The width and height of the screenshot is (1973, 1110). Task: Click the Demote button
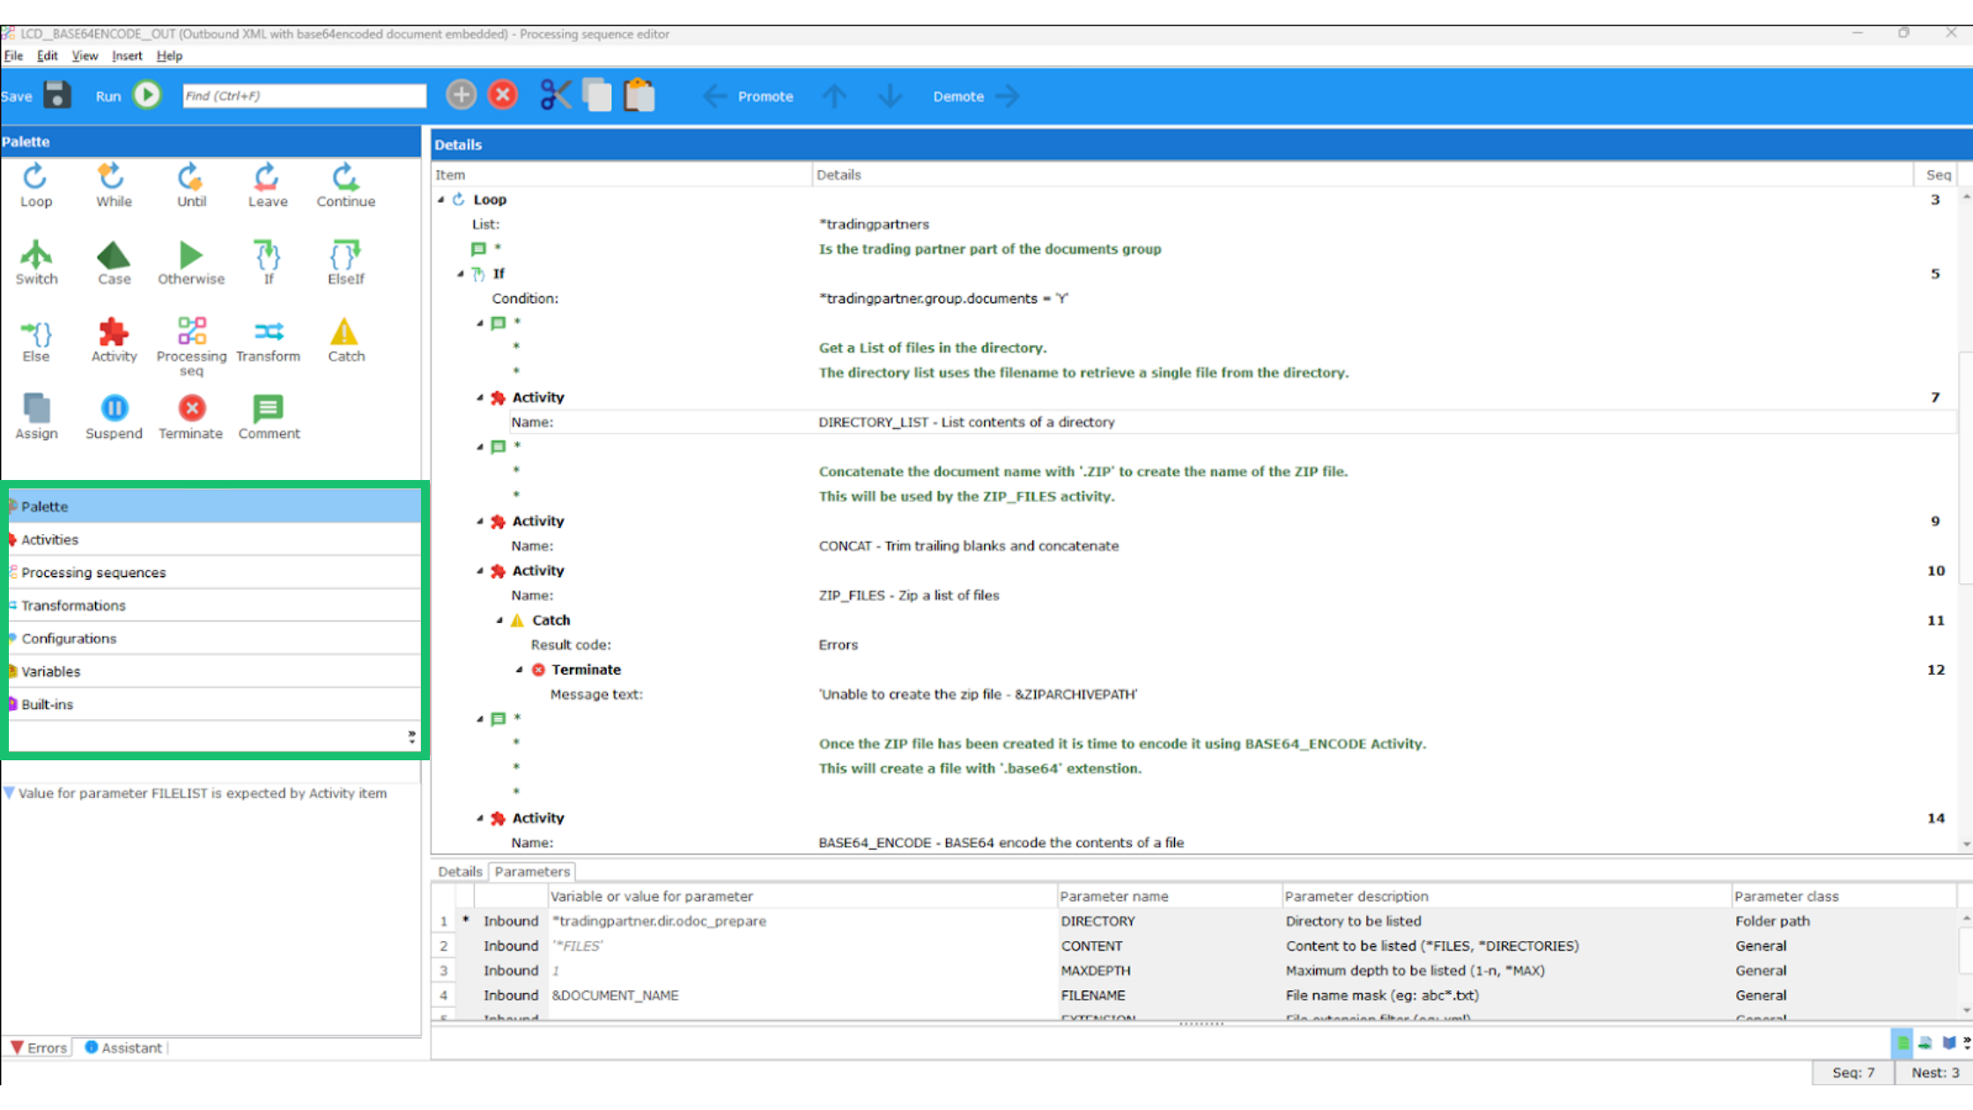tap(976, 96)
